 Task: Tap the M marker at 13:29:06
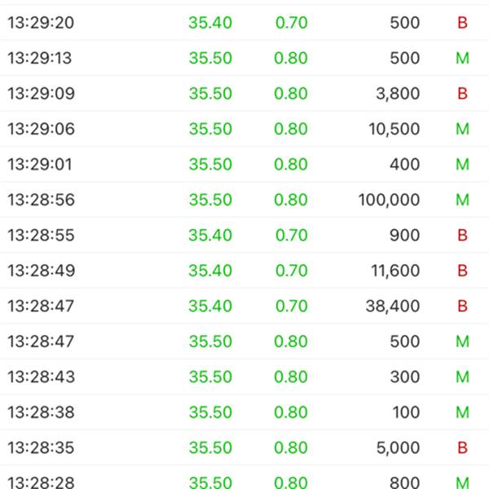click(x=462, y=129)
